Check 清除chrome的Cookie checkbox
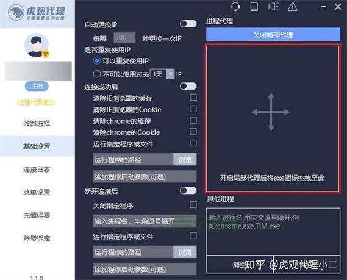This screenshot has width=347, height=280. point(193,132)
